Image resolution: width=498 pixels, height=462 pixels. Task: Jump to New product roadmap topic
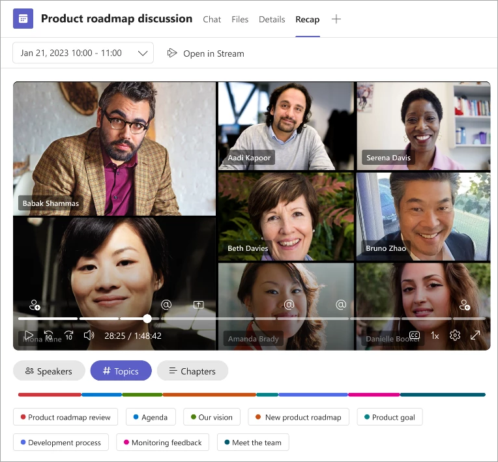[298, 417]
